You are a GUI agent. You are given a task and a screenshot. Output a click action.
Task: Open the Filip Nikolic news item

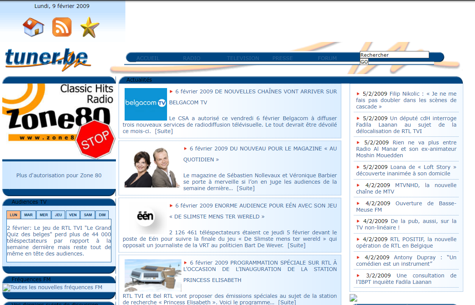406,100
